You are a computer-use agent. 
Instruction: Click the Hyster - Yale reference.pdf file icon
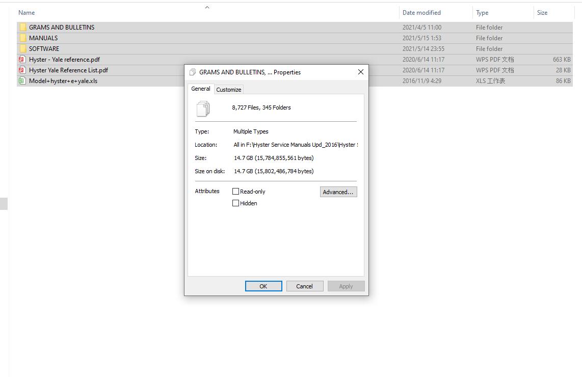[22, 60]
